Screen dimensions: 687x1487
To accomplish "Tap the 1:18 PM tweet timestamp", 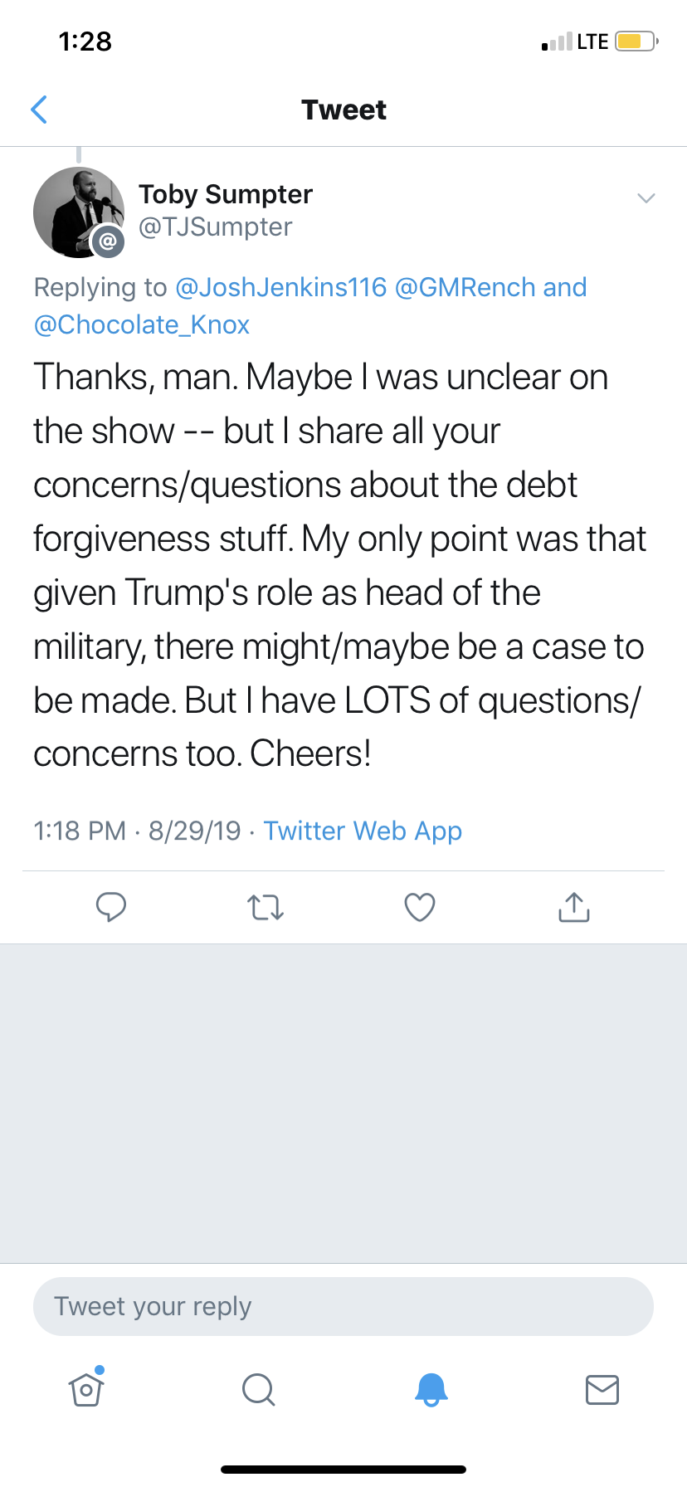I will (80, 831).
